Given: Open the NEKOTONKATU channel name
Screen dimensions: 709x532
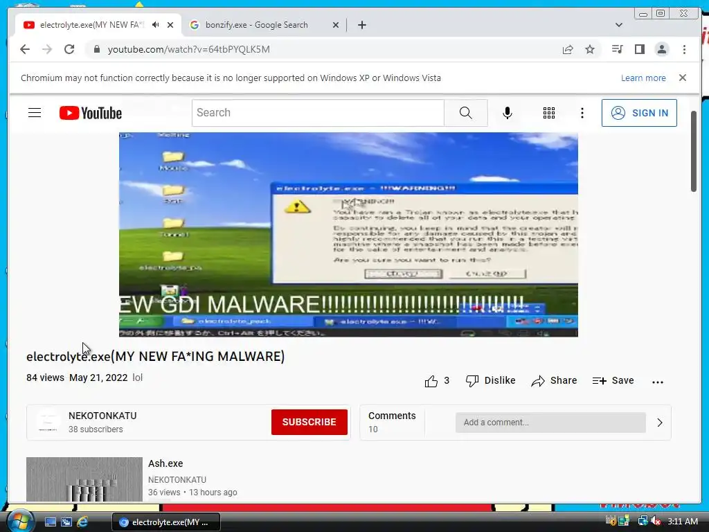Looking at the screenshot, I should 102,416.
